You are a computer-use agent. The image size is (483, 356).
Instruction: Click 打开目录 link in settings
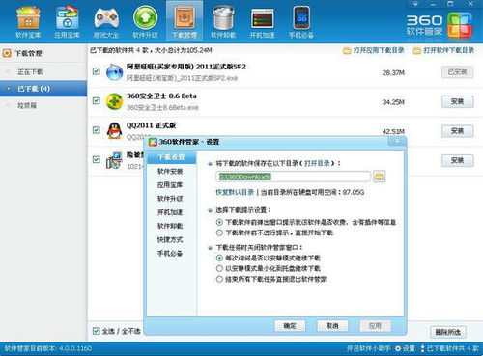[x=318, y=163]
